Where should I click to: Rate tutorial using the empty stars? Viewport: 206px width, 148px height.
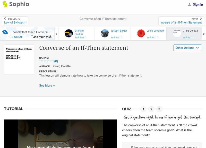point(47,61)
